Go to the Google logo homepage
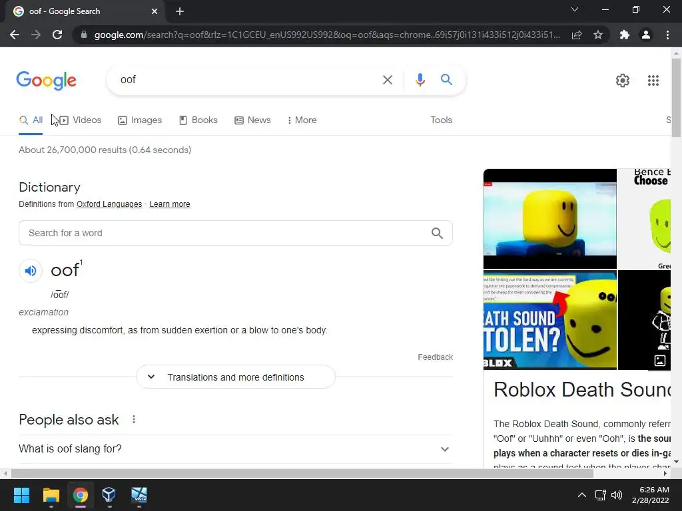This screenshot has height=511, width=682. point(47,81)
